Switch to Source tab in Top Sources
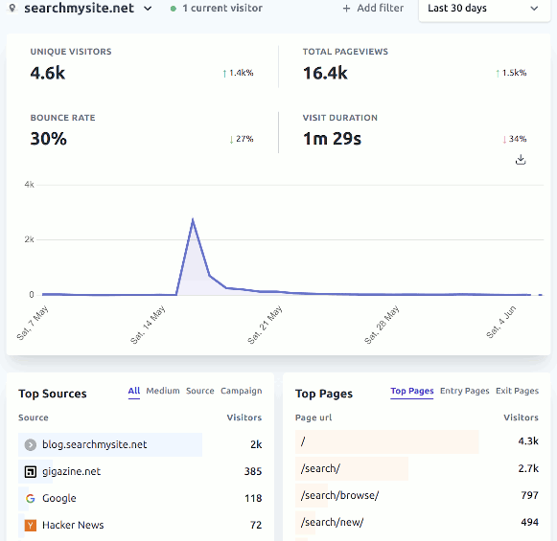 (200, 391)
